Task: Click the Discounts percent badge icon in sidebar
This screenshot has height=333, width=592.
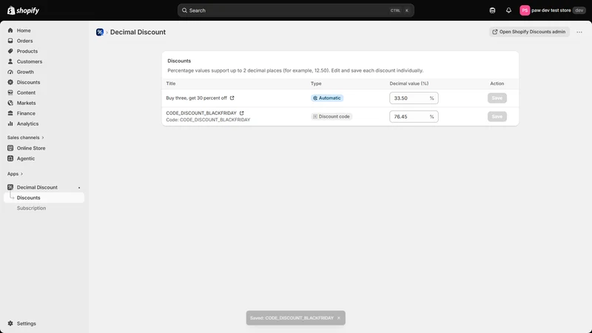Action: click(x=10, y=82)
